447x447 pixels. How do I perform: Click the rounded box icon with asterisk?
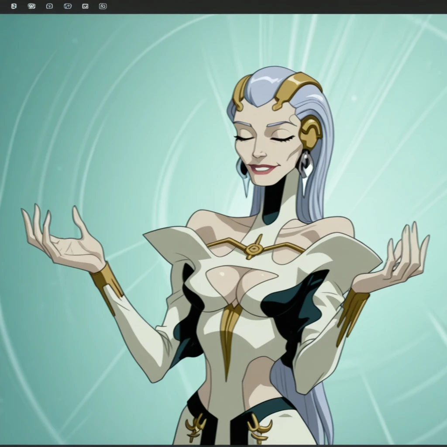coord(49,6)
